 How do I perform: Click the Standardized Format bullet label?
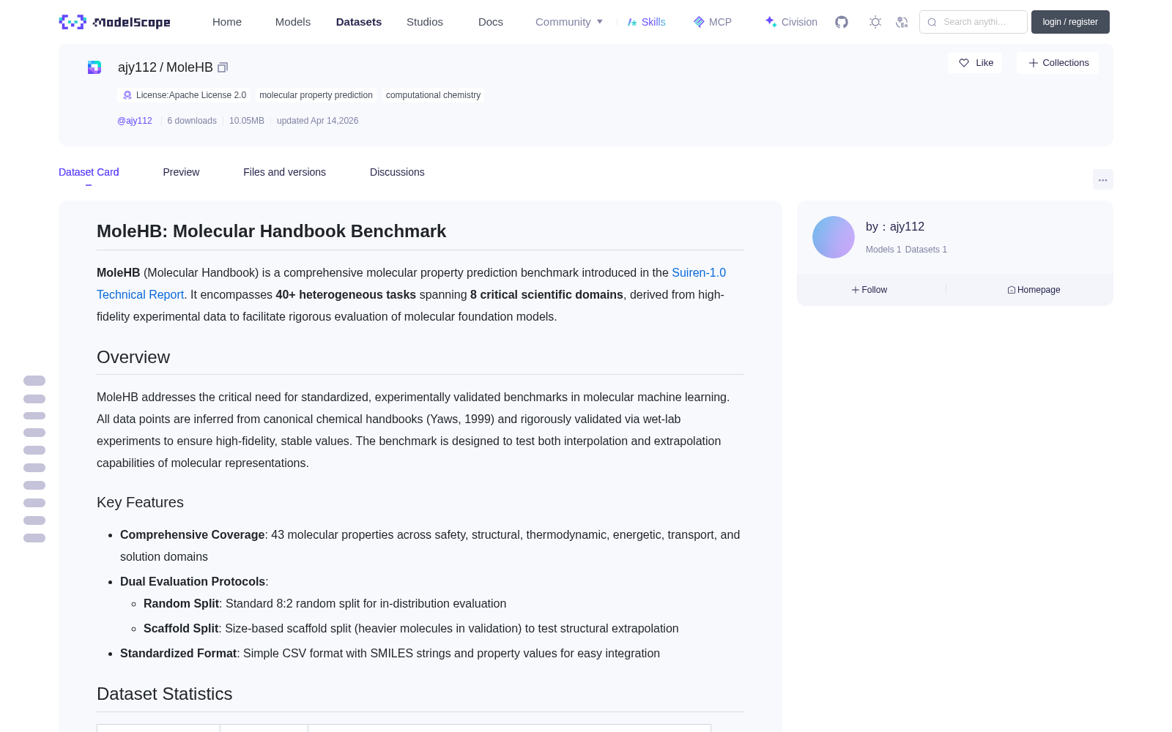178,654
